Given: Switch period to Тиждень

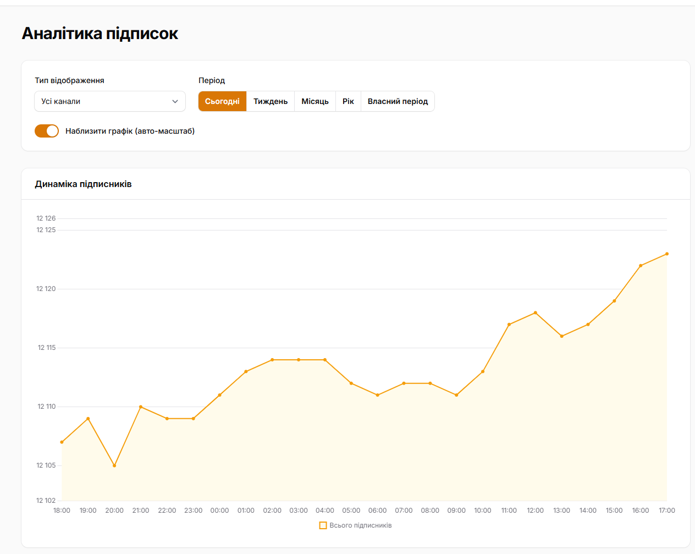Looking at the screenshot, I should [271, 101].
